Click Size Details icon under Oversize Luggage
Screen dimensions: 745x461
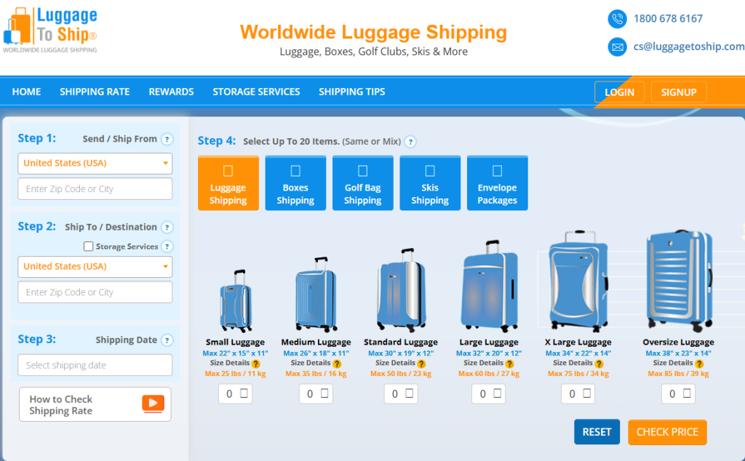click(699, 364)
